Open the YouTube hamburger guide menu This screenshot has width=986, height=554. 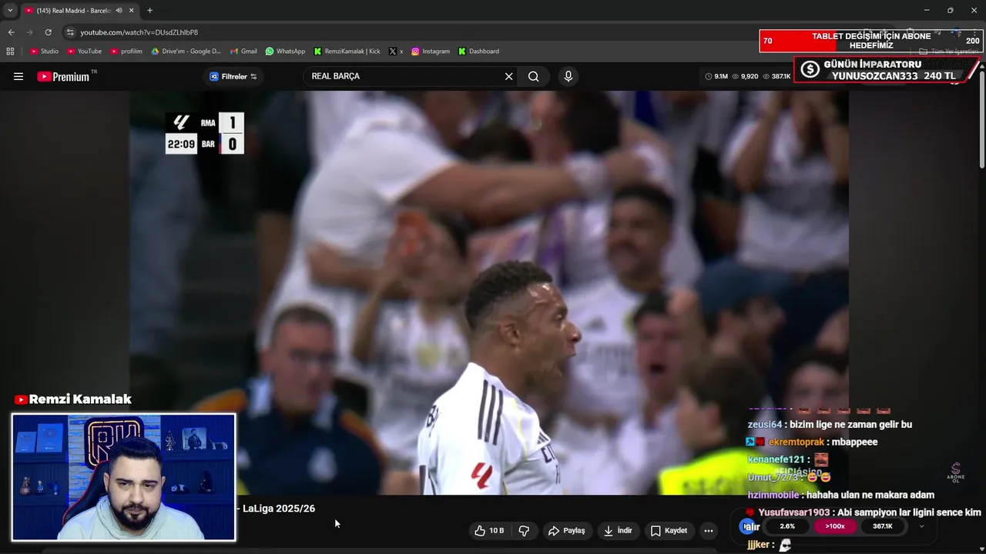[18, 76]
